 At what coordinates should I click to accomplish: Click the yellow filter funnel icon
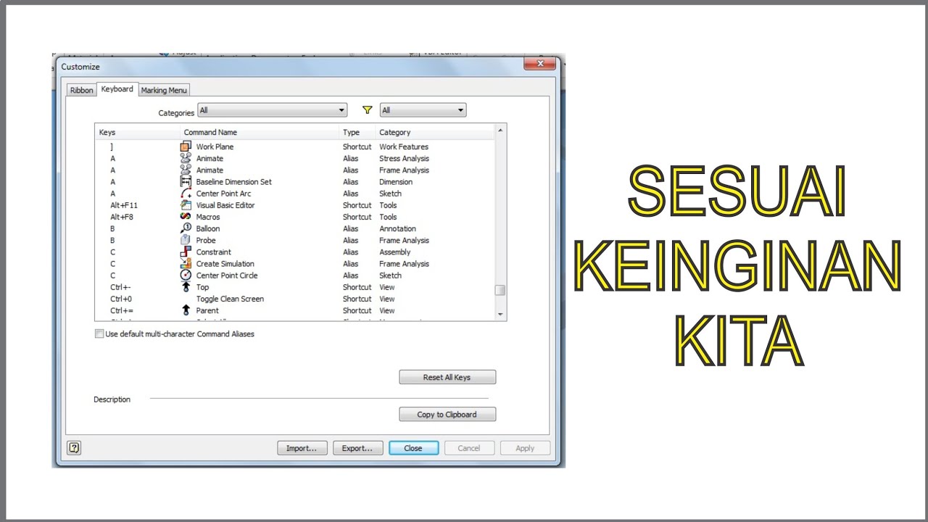[x=368, y=110]
